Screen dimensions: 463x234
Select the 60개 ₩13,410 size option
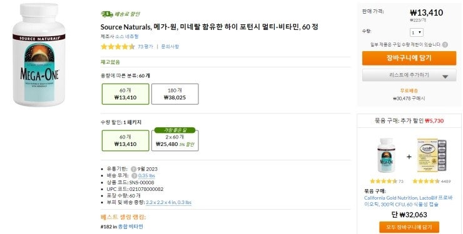pos(126,94)
